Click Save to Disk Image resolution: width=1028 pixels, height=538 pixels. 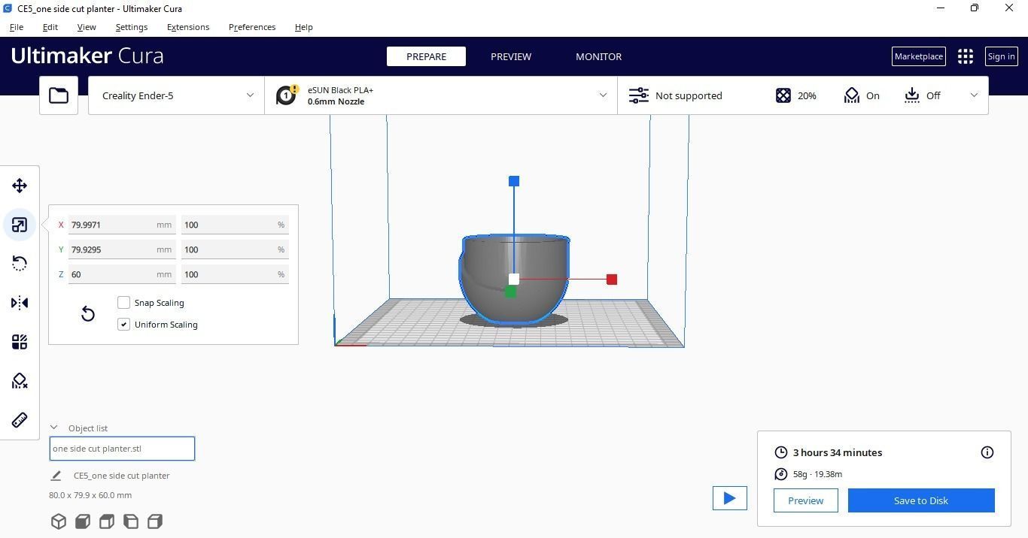[921, 500]
